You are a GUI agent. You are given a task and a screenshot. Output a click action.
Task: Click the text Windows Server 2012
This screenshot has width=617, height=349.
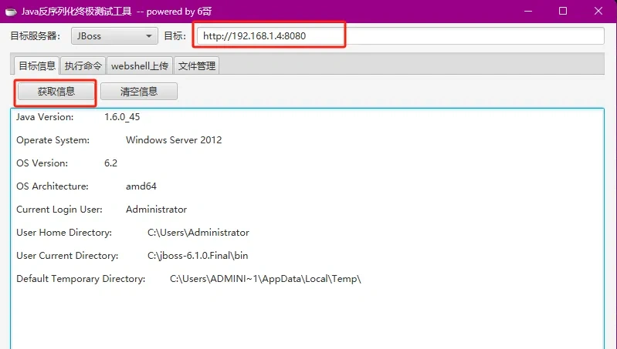174,140
